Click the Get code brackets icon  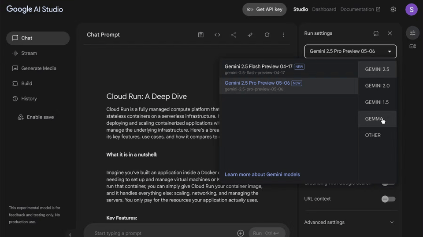217,35
